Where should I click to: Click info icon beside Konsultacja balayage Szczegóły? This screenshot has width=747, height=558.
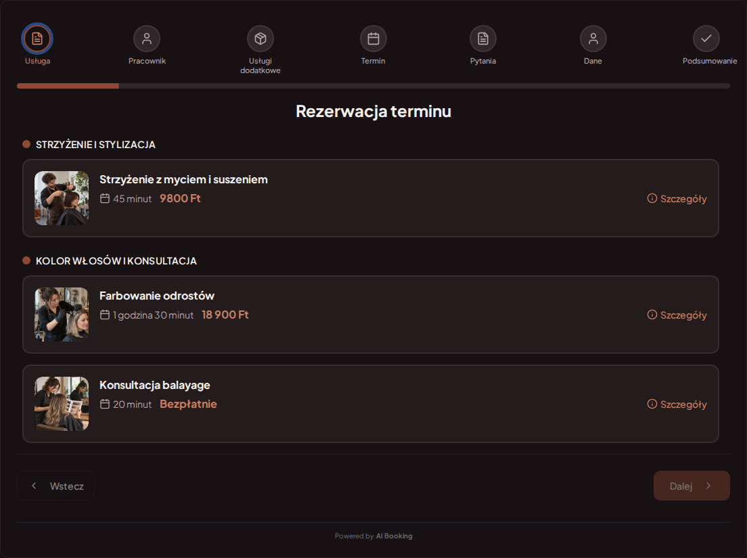pos(652,404)
